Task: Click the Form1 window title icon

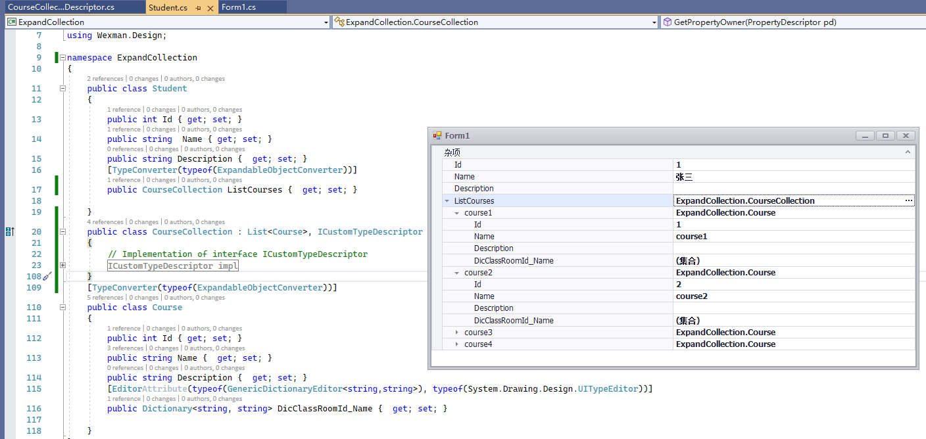Action: click(x=437, y=136)
